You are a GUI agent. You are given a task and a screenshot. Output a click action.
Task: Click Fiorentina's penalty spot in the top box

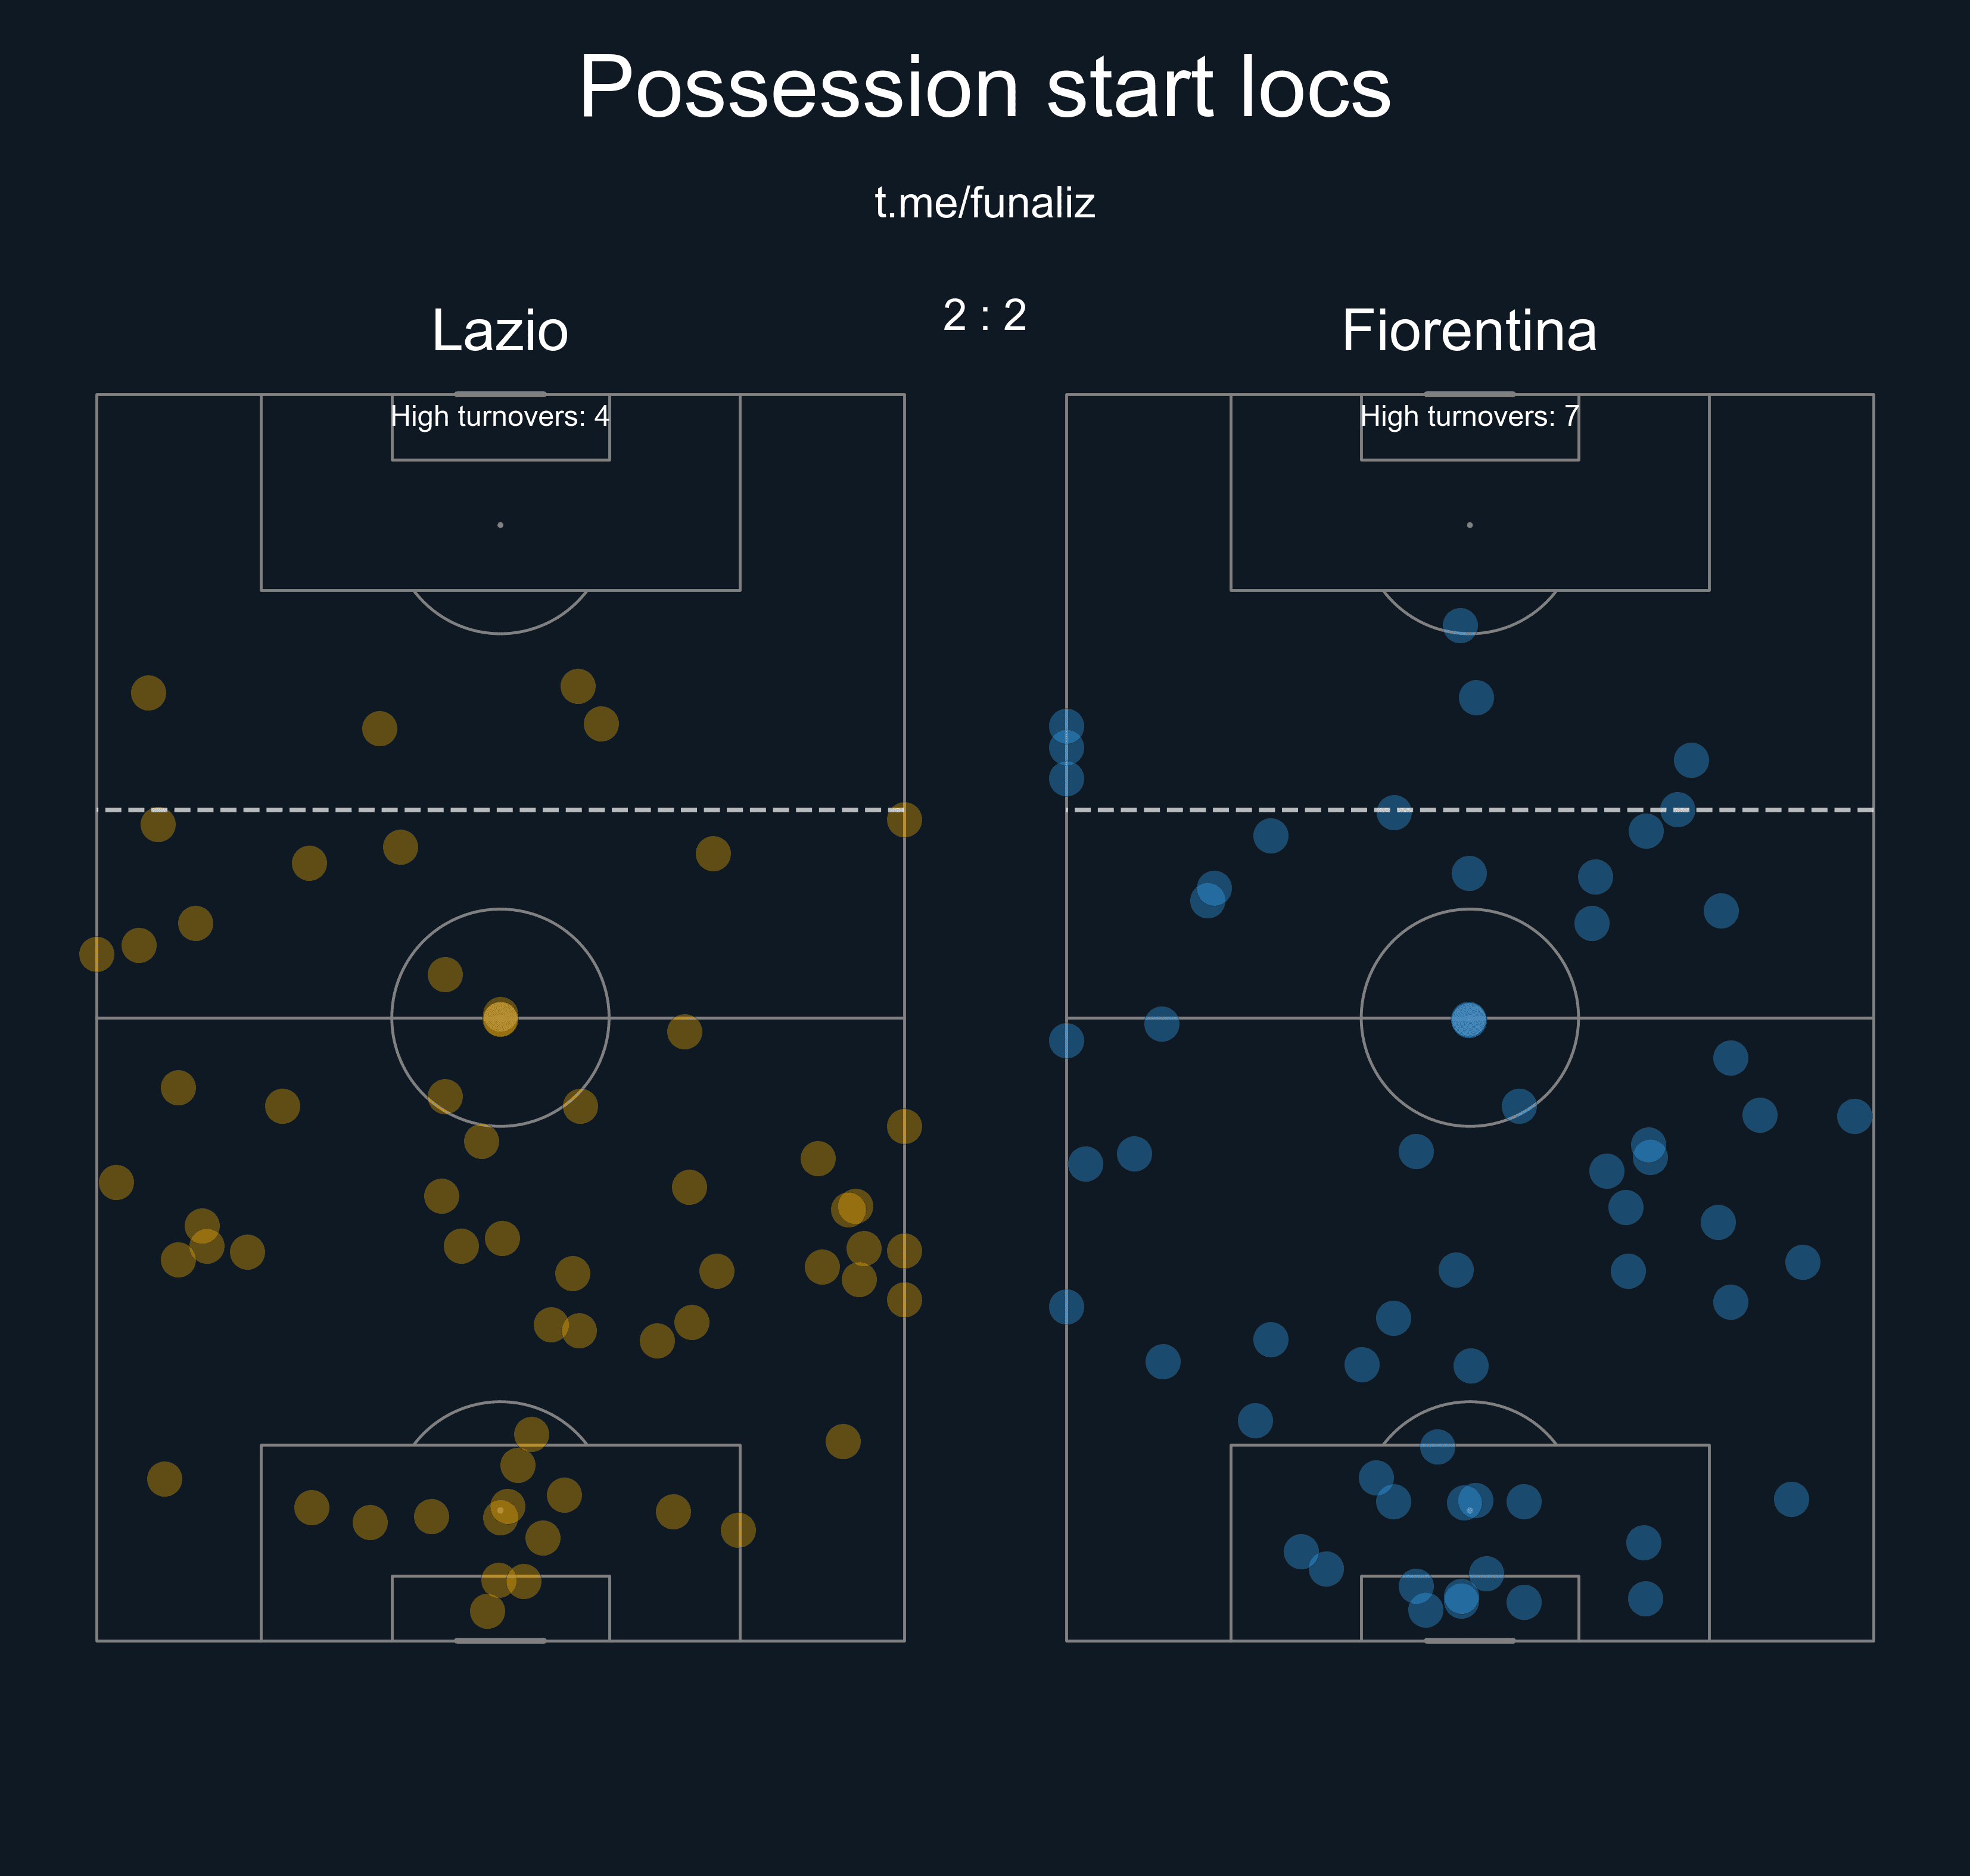pyautogui.click(x=1469, y=525)
